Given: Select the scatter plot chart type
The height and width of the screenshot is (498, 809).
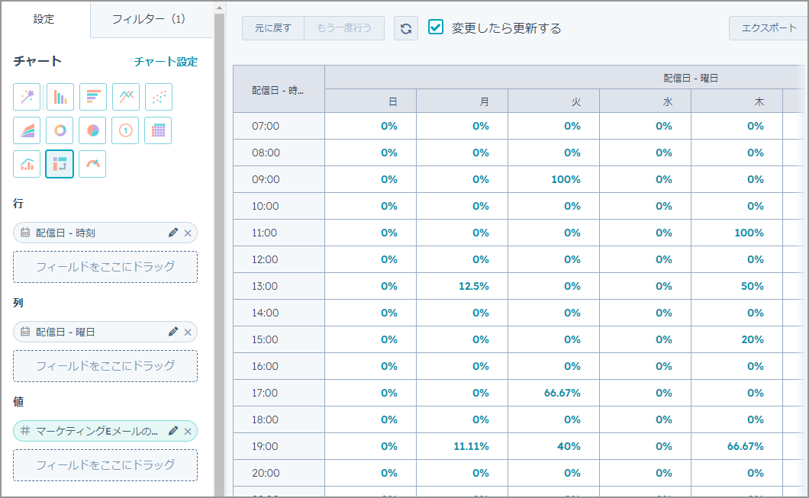Looking at the screenshot, I should pyautogui.click(x=159, y=97).
